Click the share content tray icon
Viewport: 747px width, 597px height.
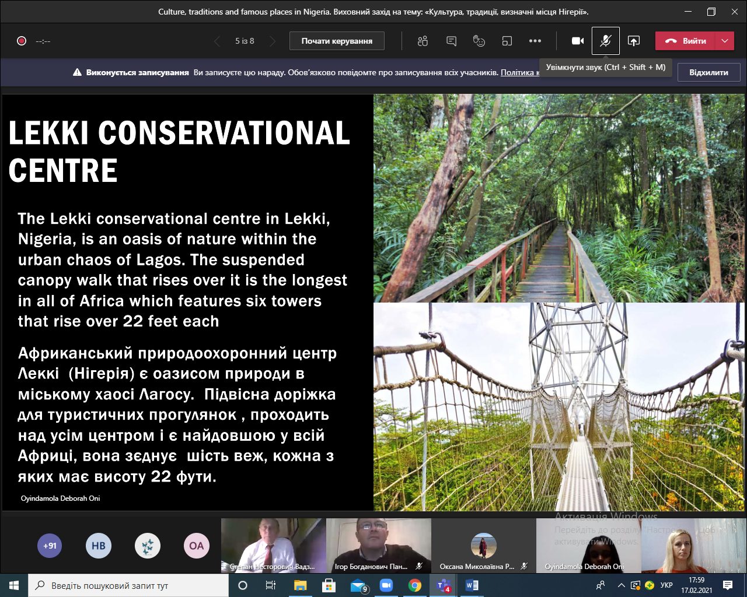click(634, 41)
